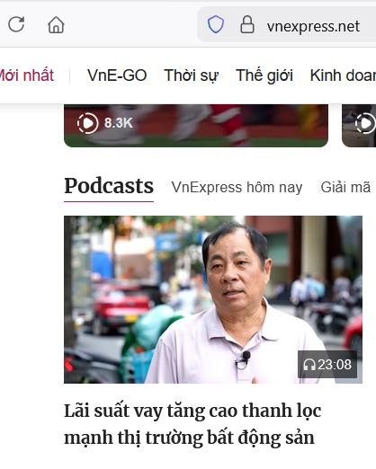Switch to VnExpress hôm nay podcast tab
Screen dimensions: 376x469
coord(237,188)
